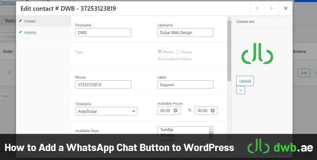This screenshot has width=317, height=160.
Task: Open the Timezone dropdown
Action: coord(106,111)
